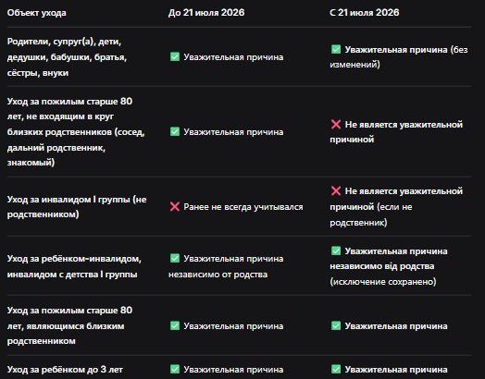Select 'До 21 июля 2026' column header

click(x=206, y=13)
